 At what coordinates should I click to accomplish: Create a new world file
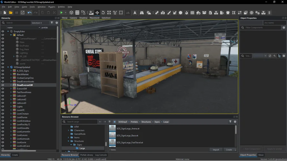(x=5, y=13)
